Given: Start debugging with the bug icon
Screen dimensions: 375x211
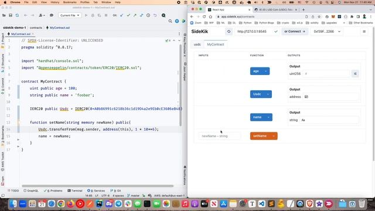Looking at the screenshot, I should click(93, 15).
